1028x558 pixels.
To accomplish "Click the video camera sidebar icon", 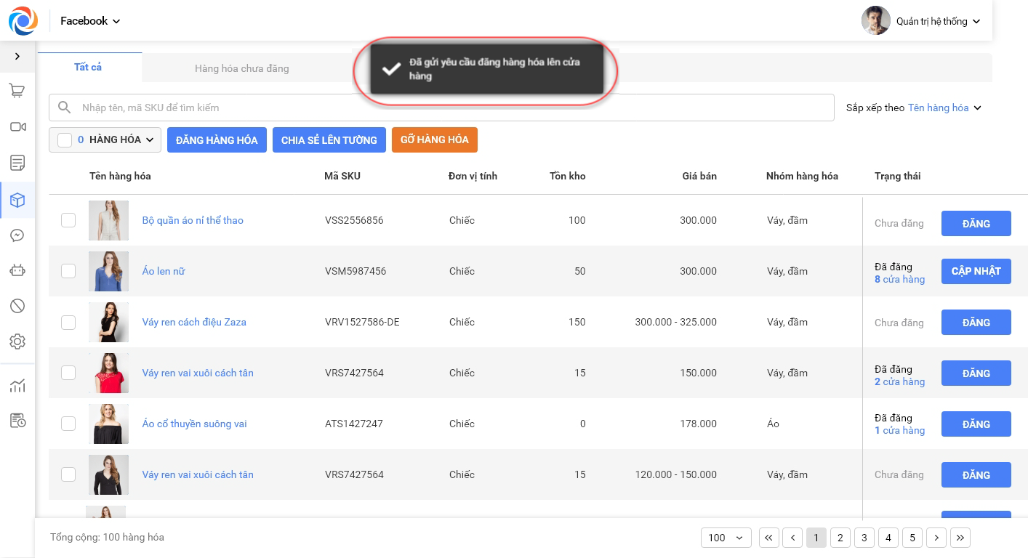I will 17,127.
